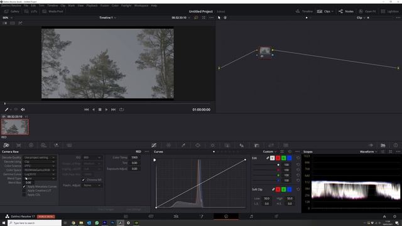The height and width of the screenshot is (226, 402).
Task: Open the Blend Type dropdown
Action: [x=39, y=178]
